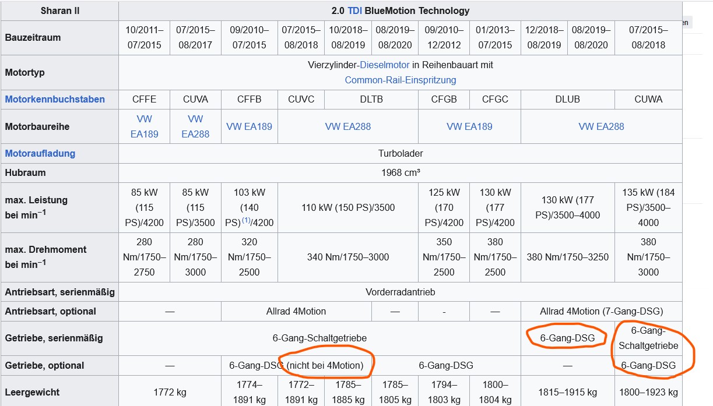The image size is (713, 406).
Task: Select the Allrad 4Motion cell without DSG note
Action: pos(296,311)
